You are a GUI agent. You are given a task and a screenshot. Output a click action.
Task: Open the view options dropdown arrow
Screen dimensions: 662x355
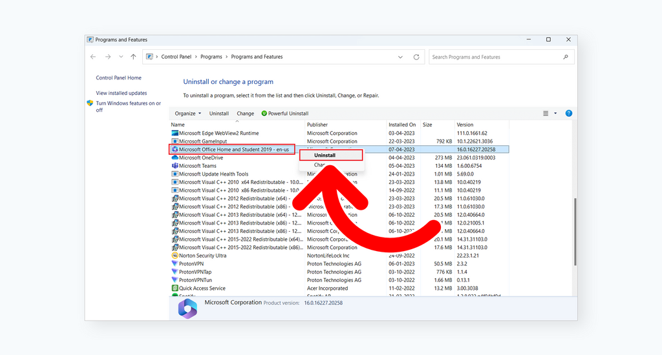click(555, 114)
